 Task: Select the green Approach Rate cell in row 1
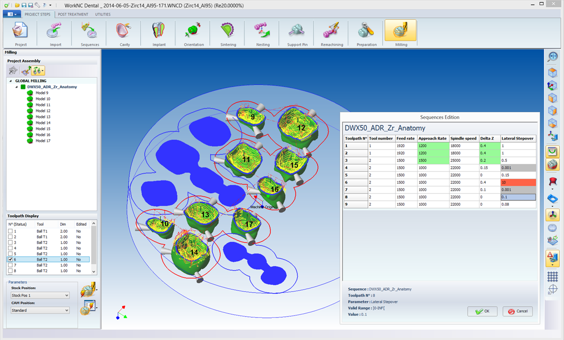[433, 146]
